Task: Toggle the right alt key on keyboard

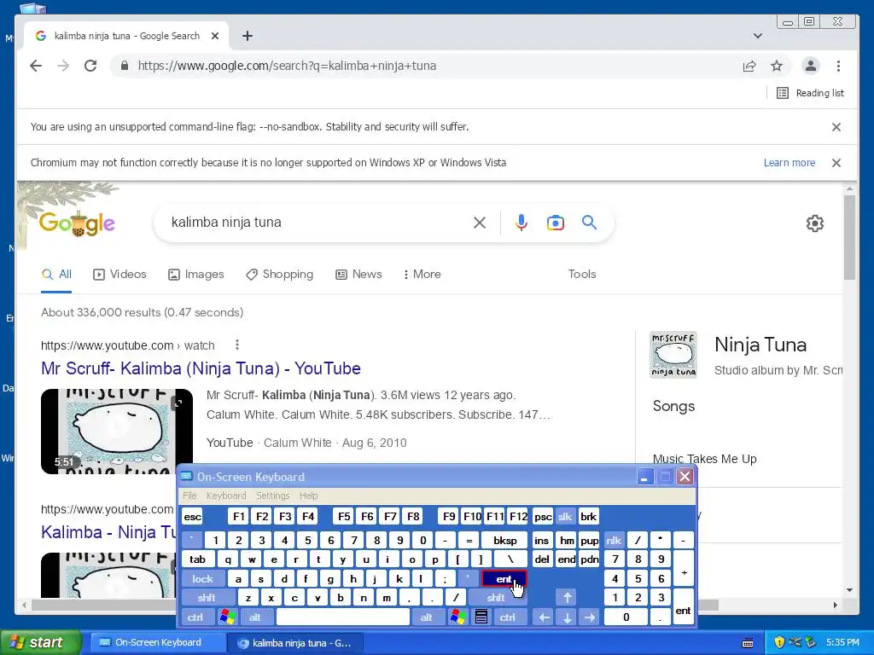Action: coord(427,617)
